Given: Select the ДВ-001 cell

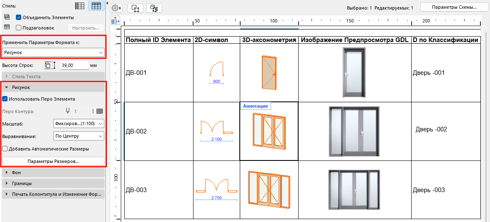Looking at the screenshot, I should tap(158, 73).
